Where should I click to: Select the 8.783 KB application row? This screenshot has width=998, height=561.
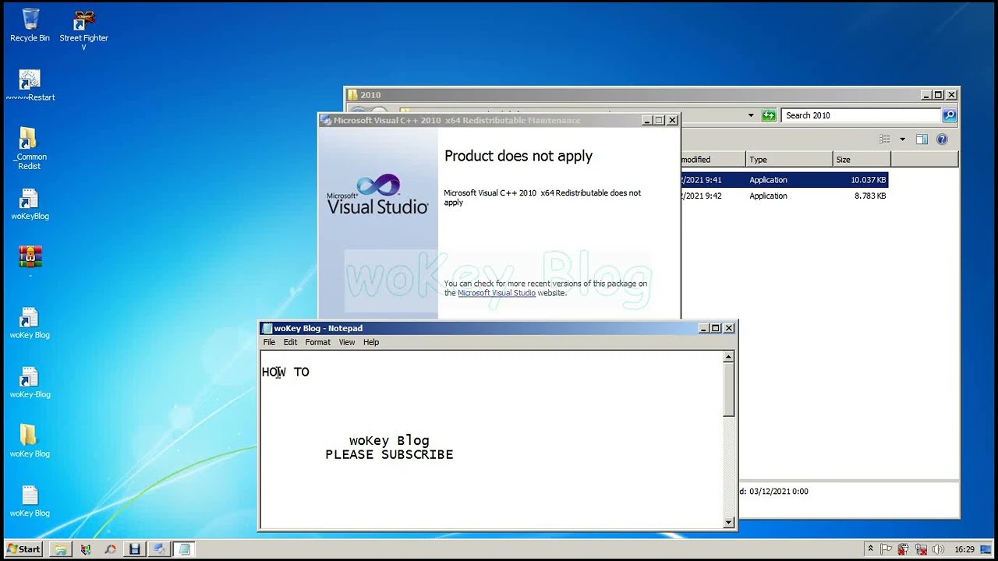pos(784,196)
